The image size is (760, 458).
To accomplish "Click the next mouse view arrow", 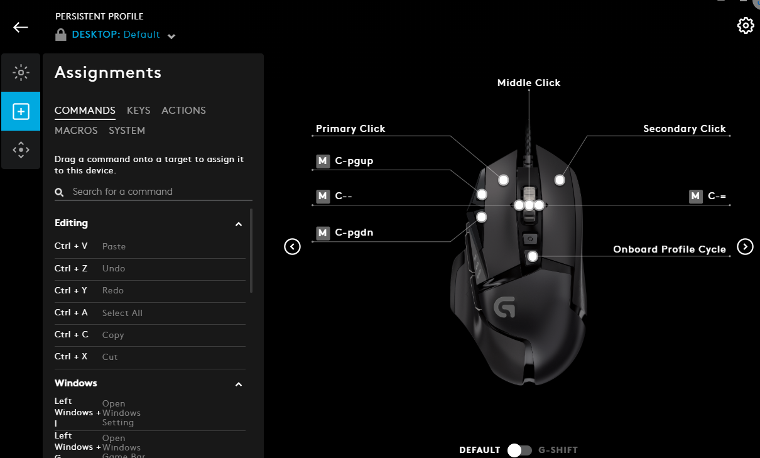I will tap(745, 246).
